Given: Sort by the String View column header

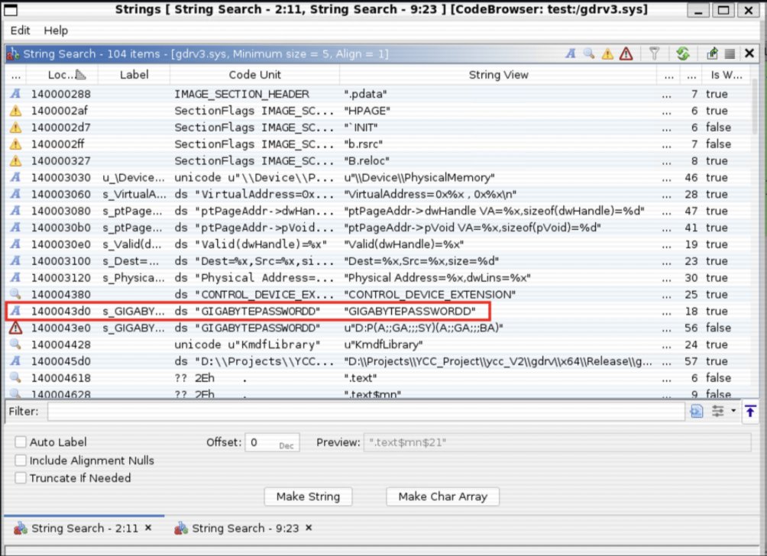Looking at the screenshot, I should click(x=498, y=75).
